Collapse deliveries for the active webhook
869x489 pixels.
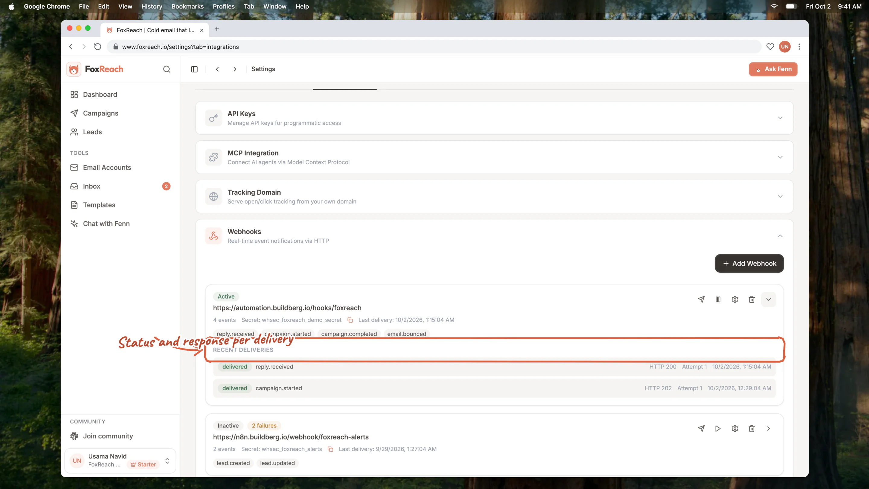pos(769,299)
